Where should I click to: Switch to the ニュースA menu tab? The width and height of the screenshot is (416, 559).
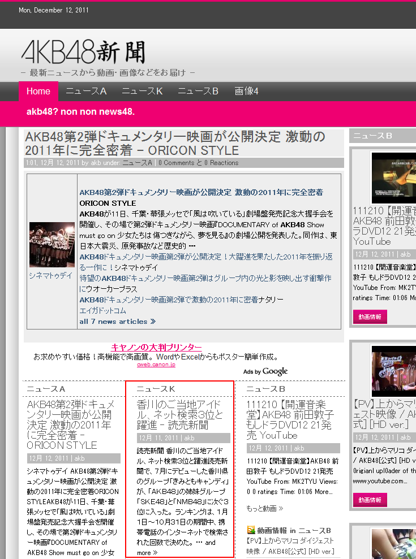pos(86,92)
